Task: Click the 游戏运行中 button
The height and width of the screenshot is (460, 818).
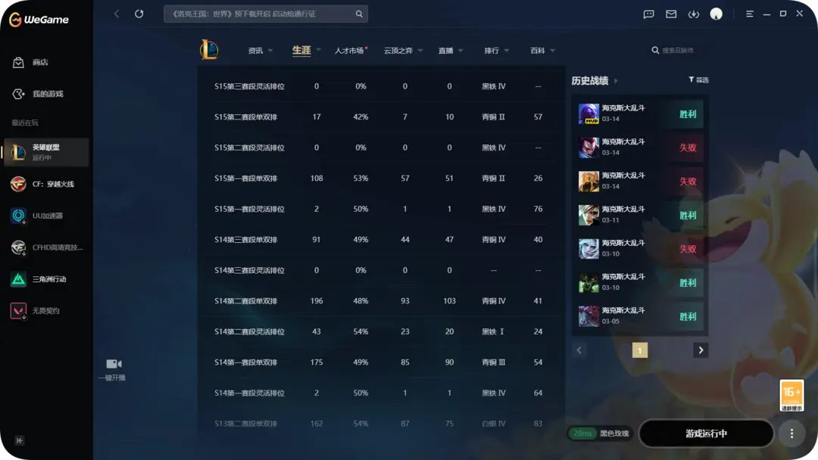Action: tap(706, 434)
